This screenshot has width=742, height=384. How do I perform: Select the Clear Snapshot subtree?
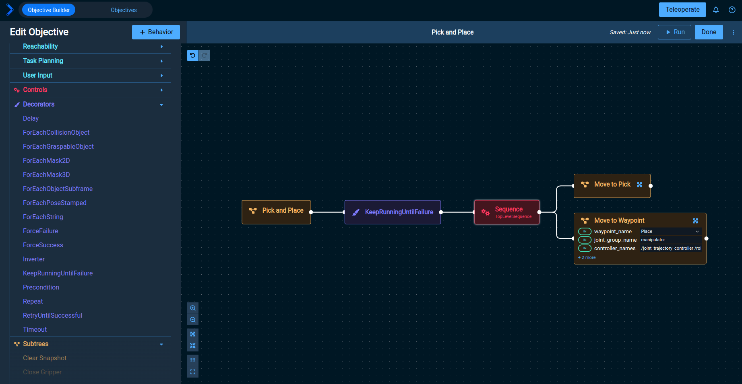coord(44,358)
